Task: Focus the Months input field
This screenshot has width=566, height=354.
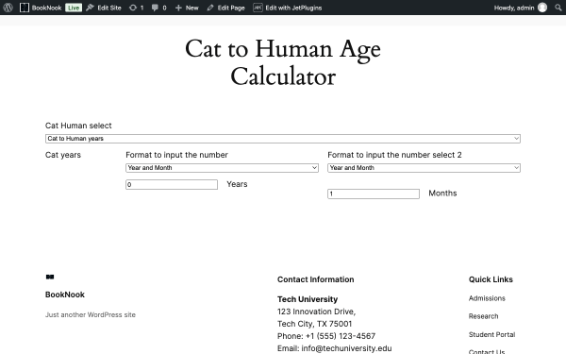Action: pyautogui.click(x=374, y=194)
